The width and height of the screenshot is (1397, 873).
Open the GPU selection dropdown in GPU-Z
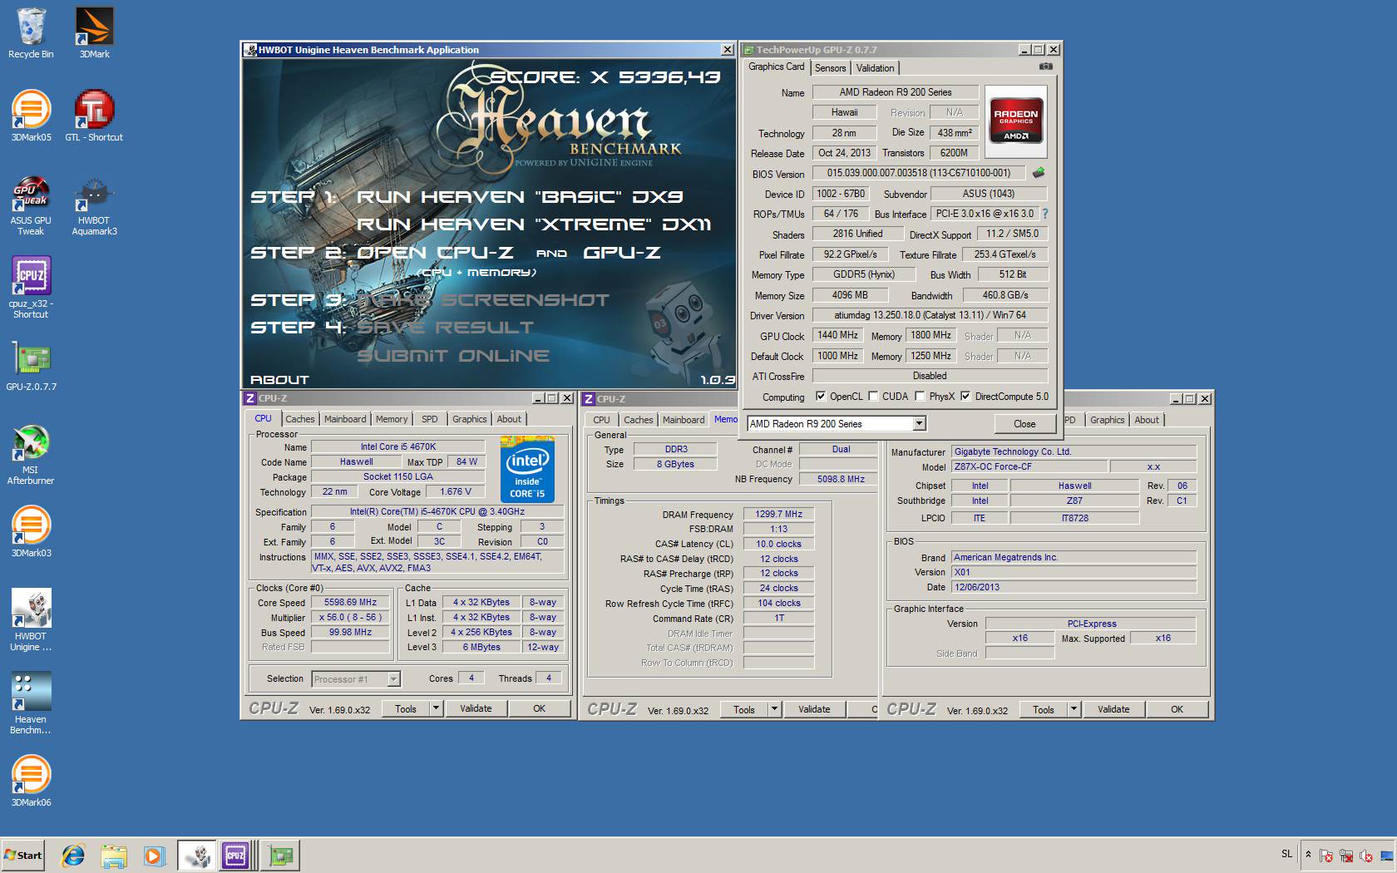pos(919,424)
